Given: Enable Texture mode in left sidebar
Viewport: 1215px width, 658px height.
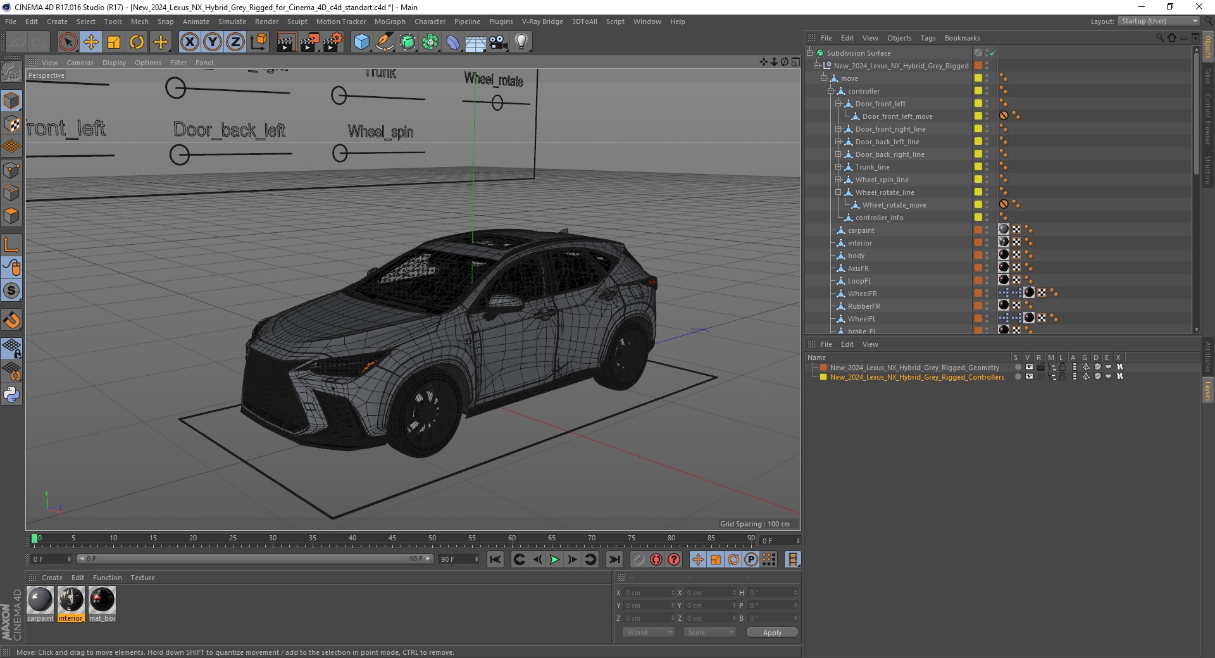Looking at the screenshot, I should click(x=11, y=124).
